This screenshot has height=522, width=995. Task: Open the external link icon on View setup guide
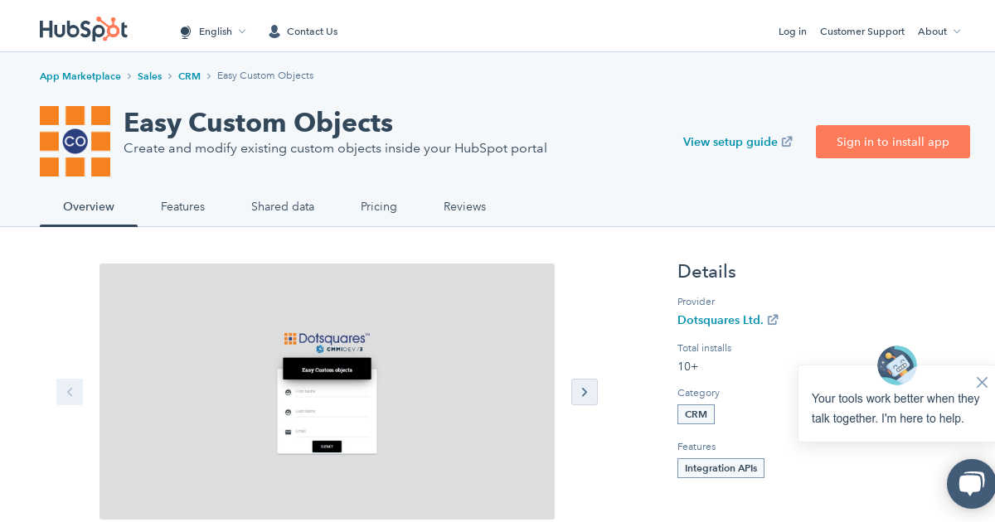(x=786, y=141)
